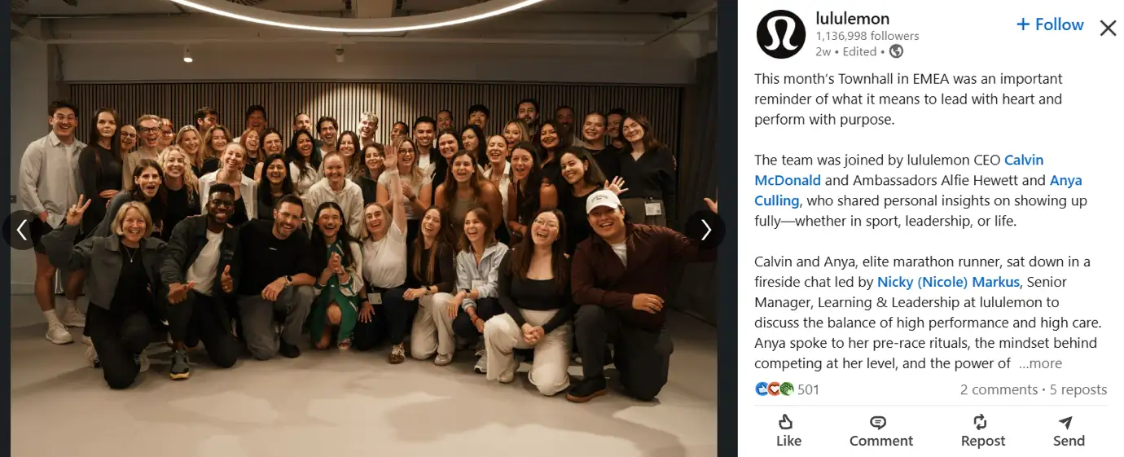The width and height of the screenshot is (1124, 457).
Task: View the 5 reposts
Action: 1078,389
